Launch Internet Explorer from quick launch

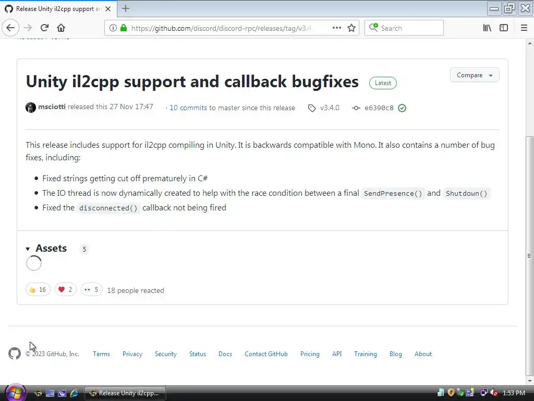click(74, 393)
